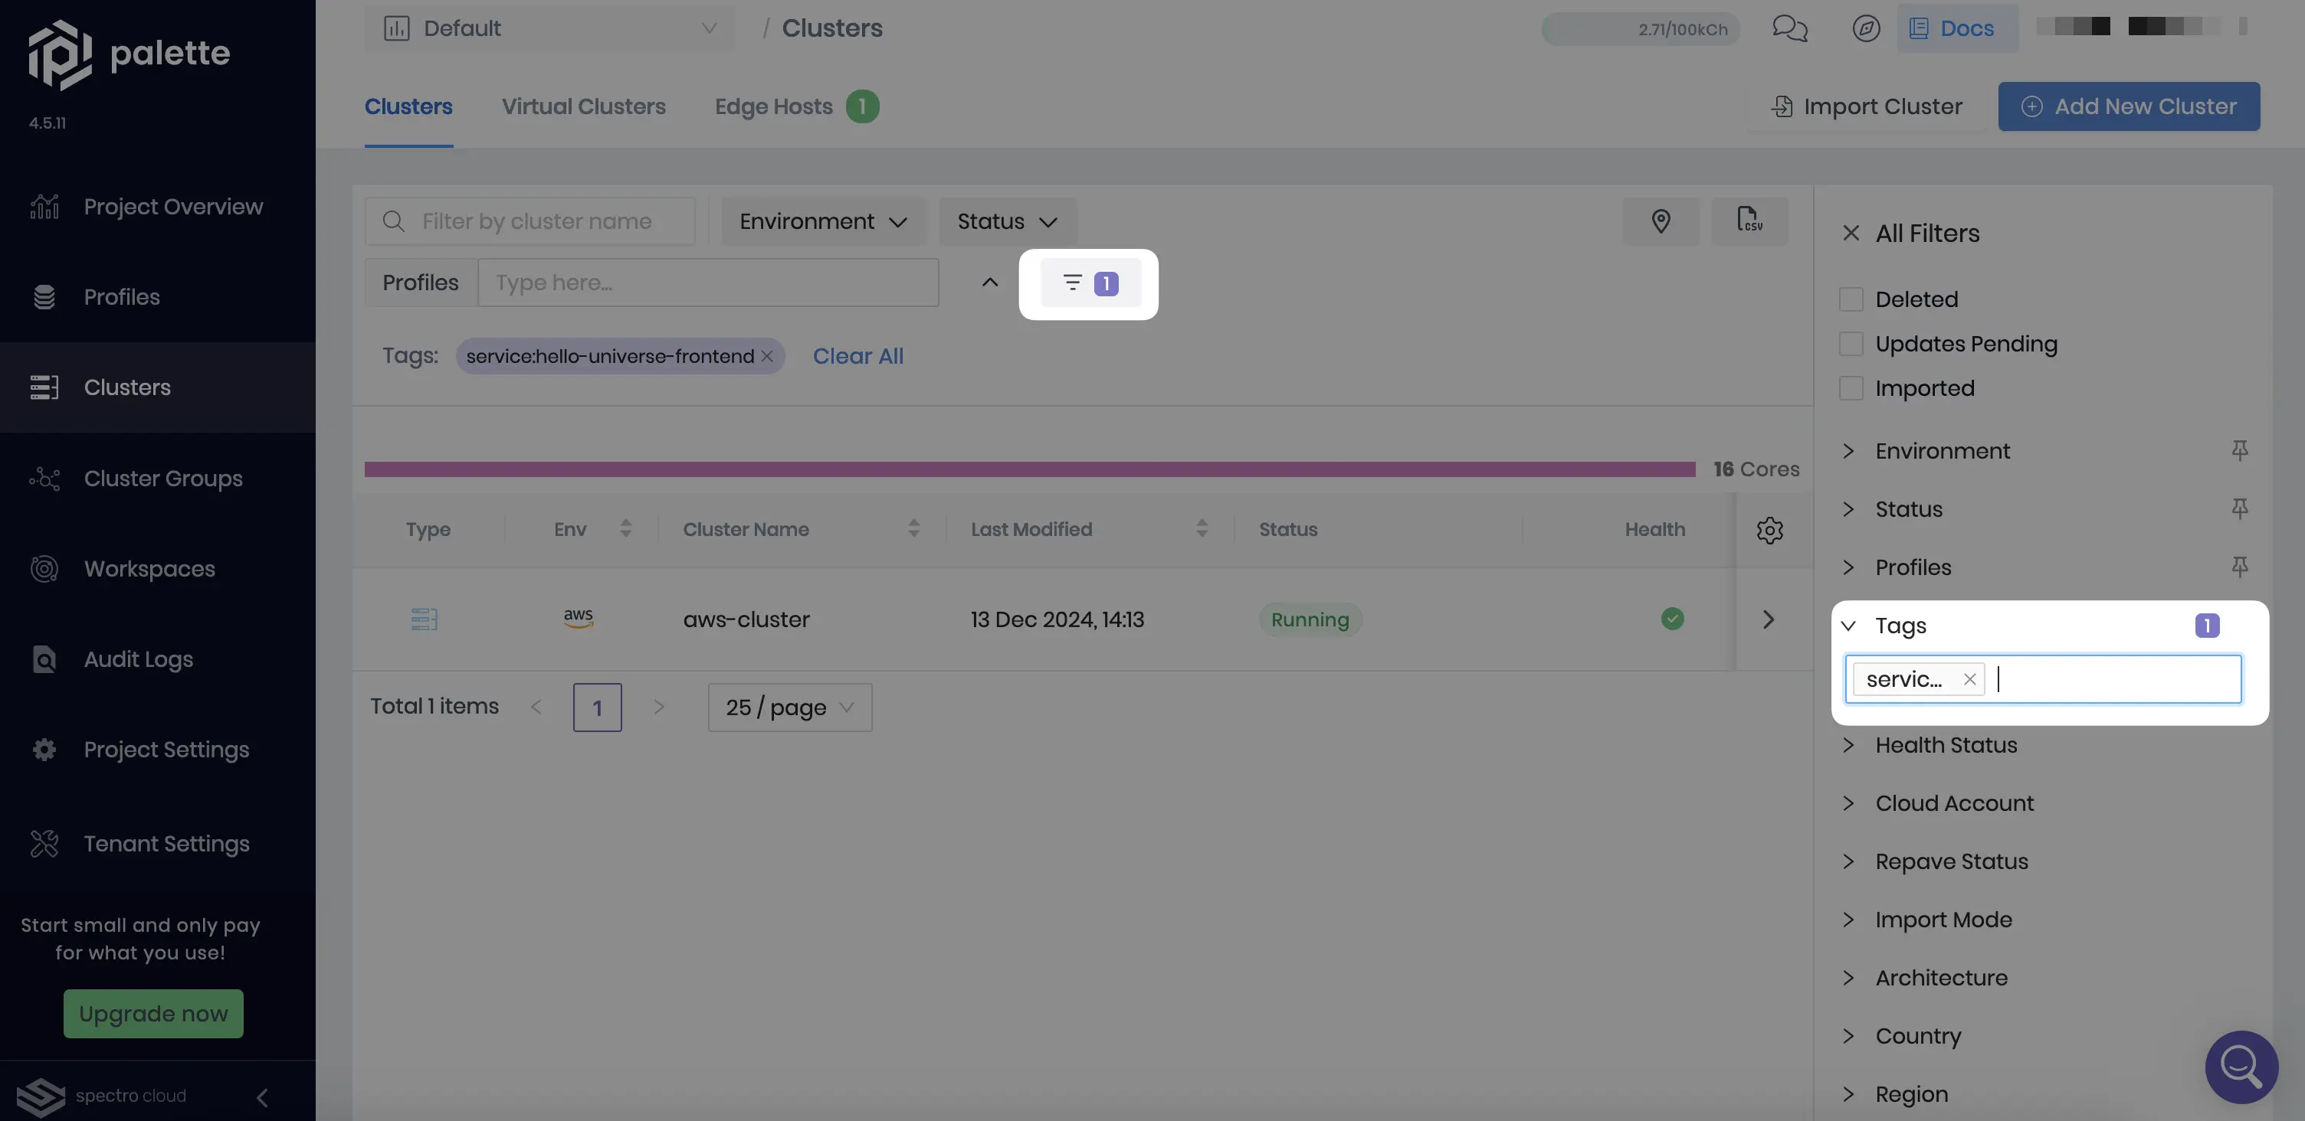Open Audit Logs from the sidebar
Screen dimensions: 2305x1121
(136, 659)
